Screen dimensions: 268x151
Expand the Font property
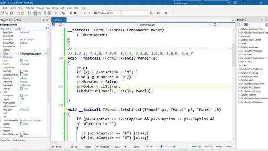coord(1,92)
